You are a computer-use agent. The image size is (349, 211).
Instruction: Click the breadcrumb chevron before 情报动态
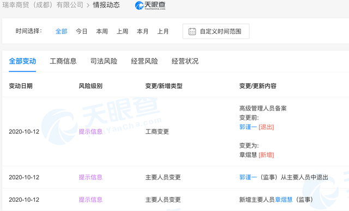point(88,5)
